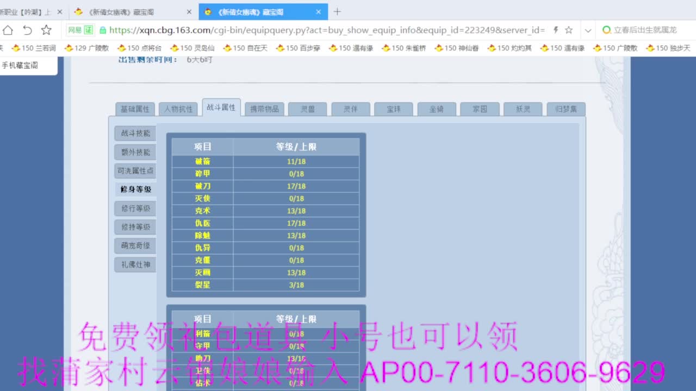Open the 150 广陵散 bookmark
Screen dimensions: 696x391
click(x=616, y=48)
